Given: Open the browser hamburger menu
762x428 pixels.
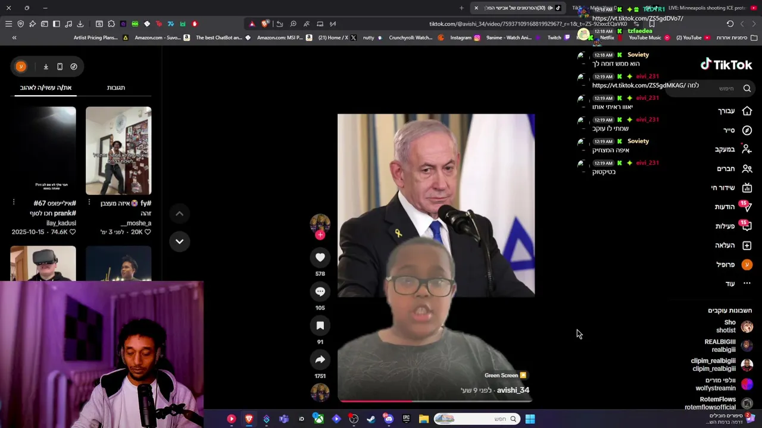Looking at the screenshot, I should (8, 24).
